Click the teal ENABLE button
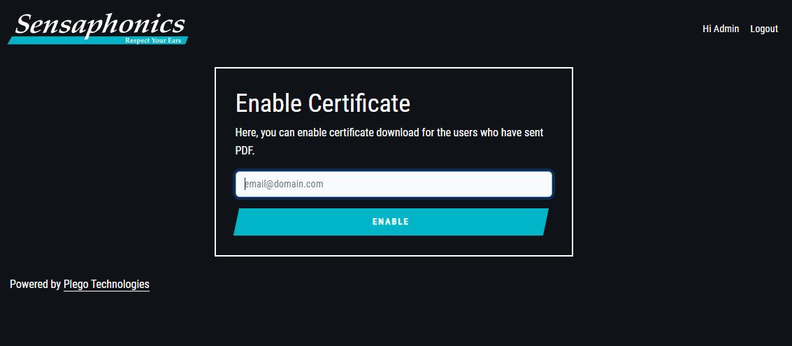The height and width of the screenshot is (346, 792). (x=391, y=222)
